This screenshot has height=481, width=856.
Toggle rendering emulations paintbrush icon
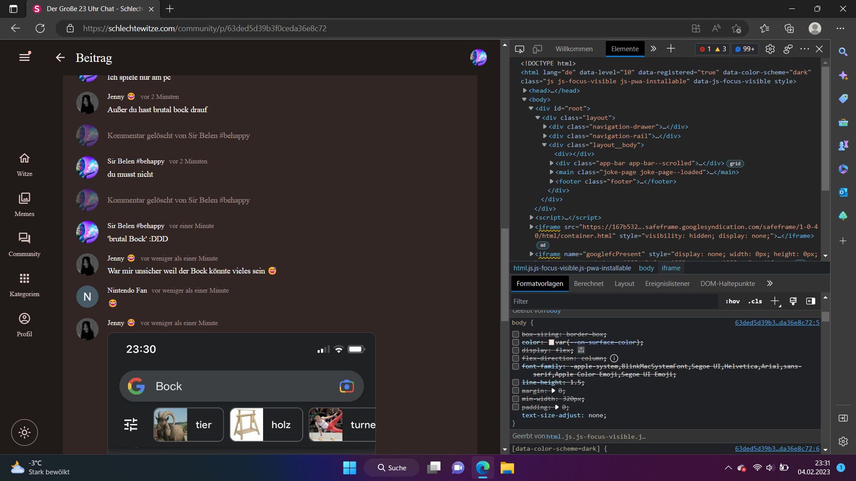(x=793, y=302)
